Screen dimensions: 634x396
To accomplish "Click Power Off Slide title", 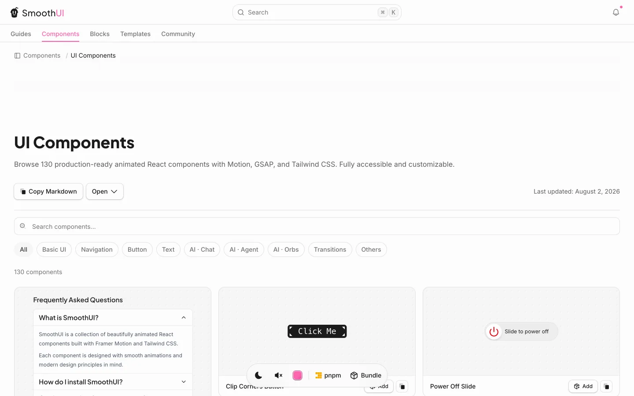I will point(453,386).
